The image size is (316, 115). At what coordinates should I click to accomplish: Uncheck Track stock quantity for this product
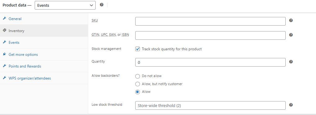137,49
